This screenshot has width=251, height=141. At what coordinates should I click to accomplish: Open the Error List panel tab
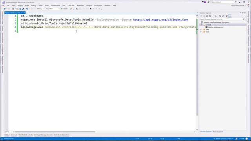pyautogui.click(x=14, y=135)
